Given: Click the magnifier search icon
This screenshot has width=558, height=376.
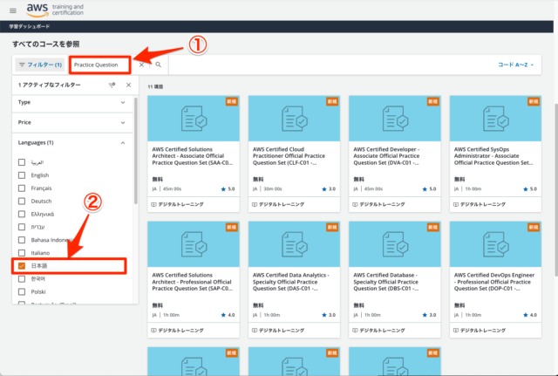Looking at the screenshot, I should coord(159,65).
